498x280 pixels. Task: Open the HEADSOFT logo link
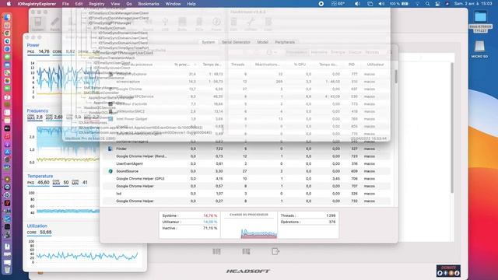[x=248, y=271]
